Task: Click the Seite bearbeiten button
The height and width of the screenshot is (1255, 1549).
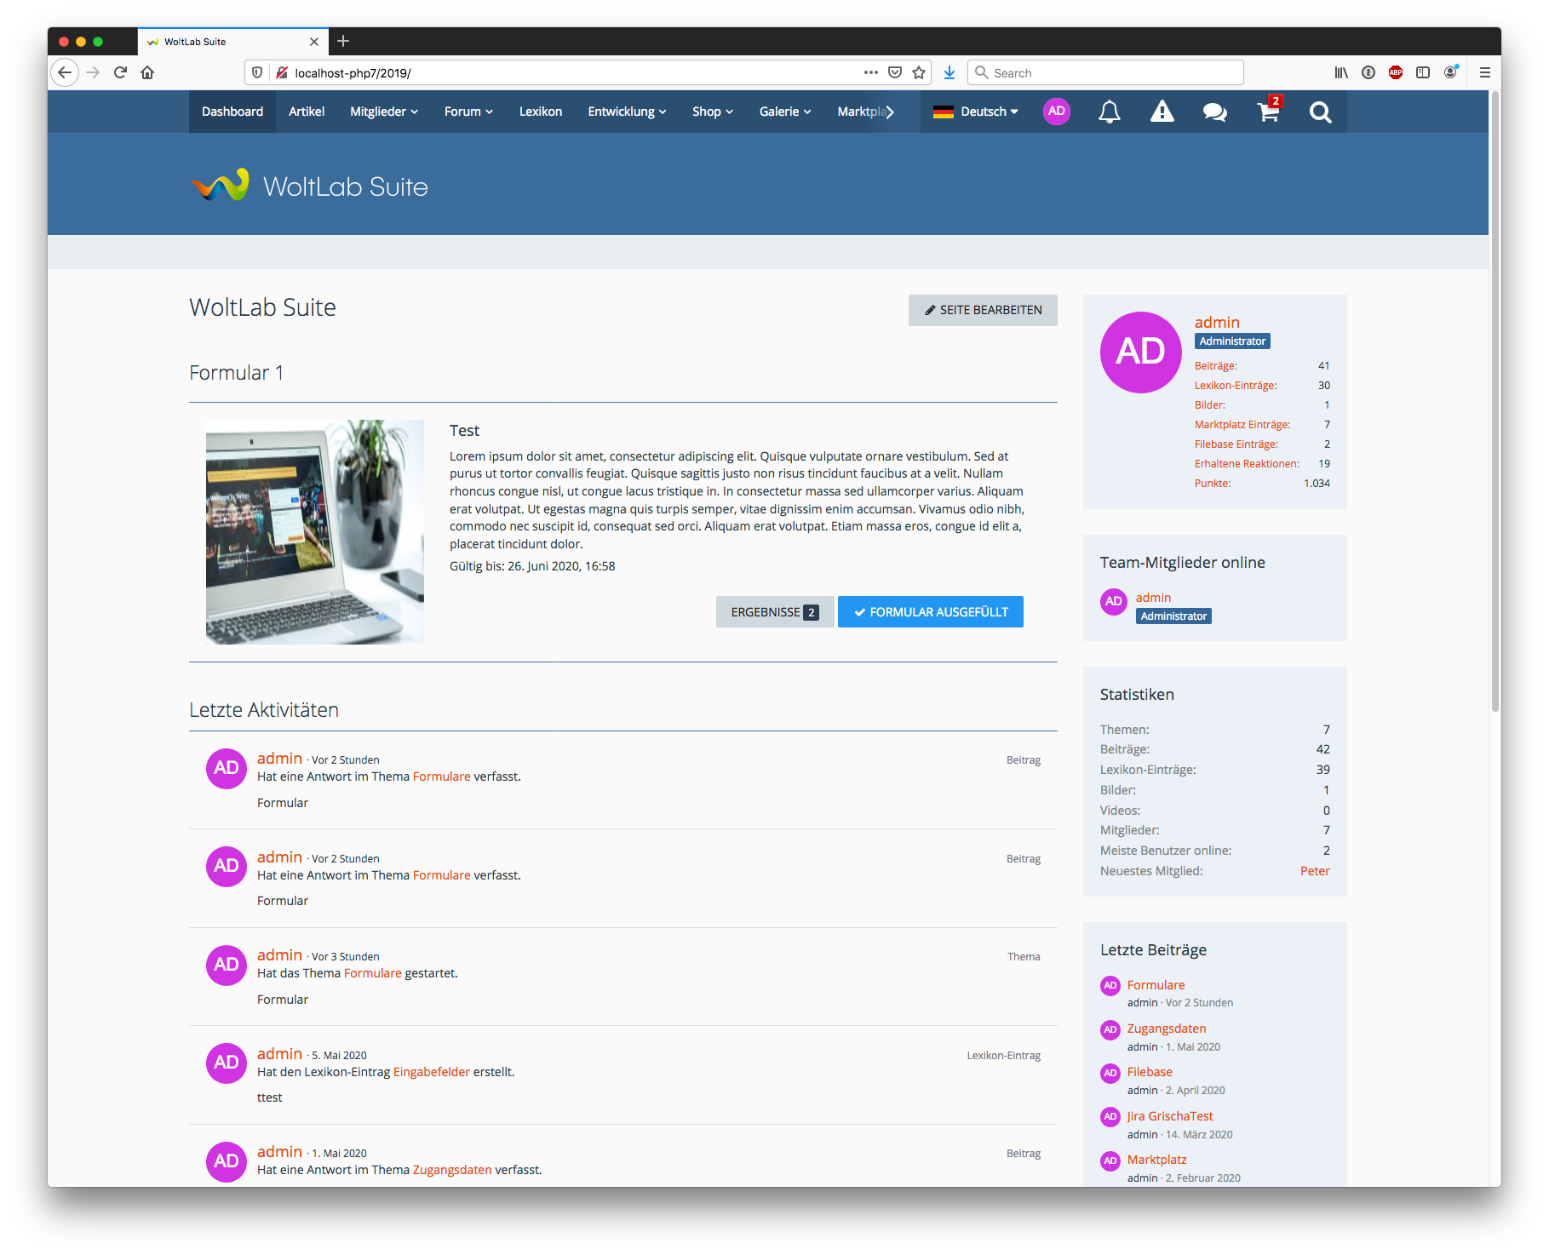Action: [983, 310]
